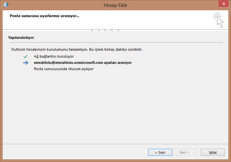The height and width of the screenshot is (162, 231).
Task: Click the 'Posta sunucusu ayarlarınız aranıyor...' heading
Action: tap(44, 16)
